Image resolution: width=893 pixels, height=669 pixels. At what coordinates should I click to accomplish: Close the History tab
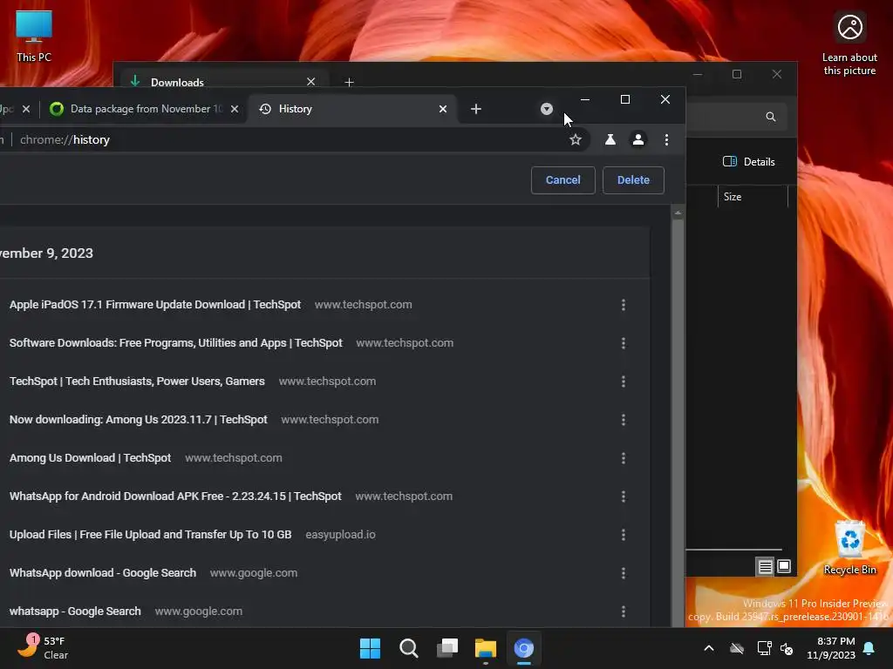tap(442, 109)
